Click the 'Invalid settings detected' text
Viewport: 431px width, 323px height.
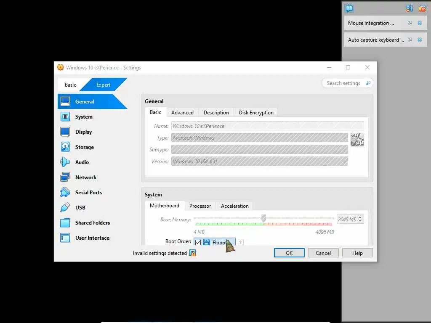coord(160,253)
